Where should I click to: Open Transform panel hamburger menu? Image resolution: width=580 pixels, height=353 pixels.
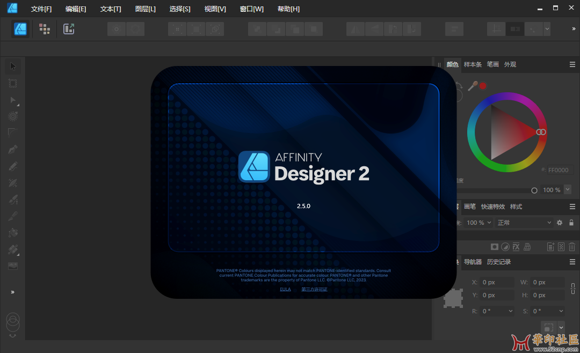[x=572, y=262]
